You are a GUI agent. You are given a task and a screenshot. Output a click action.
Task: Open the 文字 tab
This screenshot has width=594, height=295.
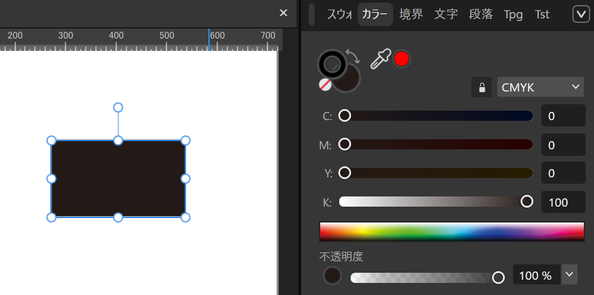(446, 15)
